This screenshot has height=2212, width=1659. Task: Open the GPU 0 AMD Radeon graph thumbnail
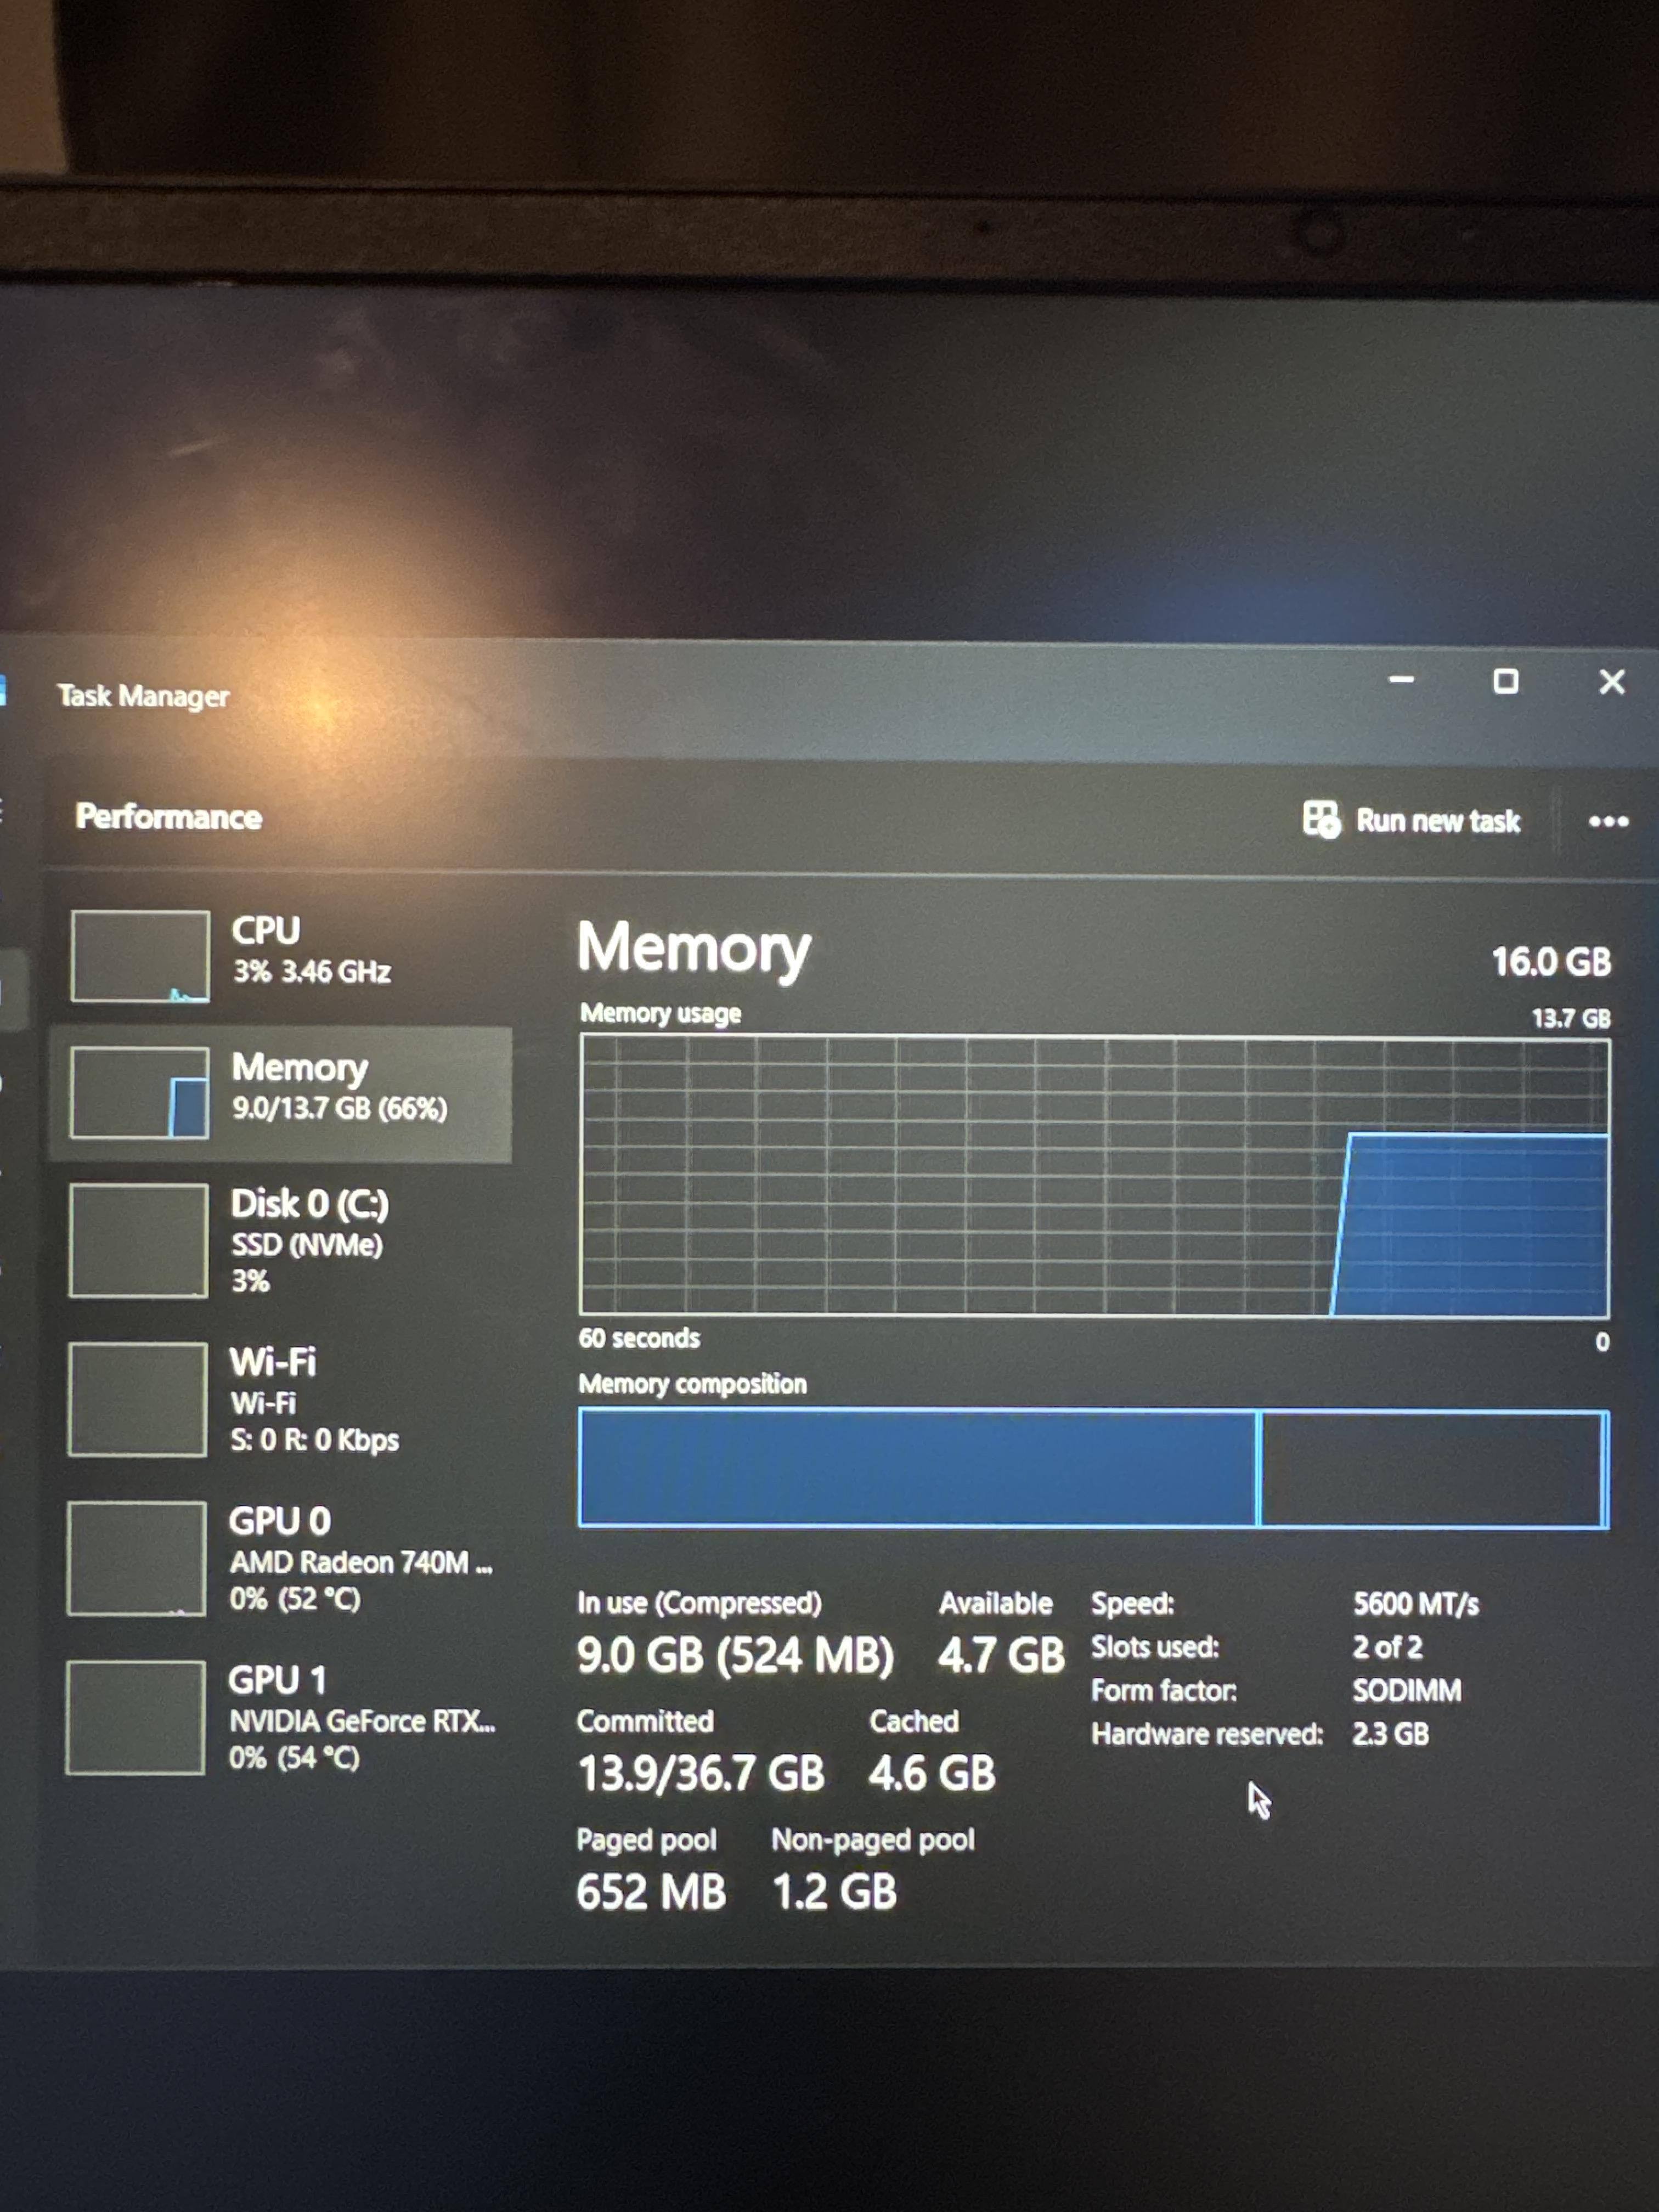coord(136,1558)
